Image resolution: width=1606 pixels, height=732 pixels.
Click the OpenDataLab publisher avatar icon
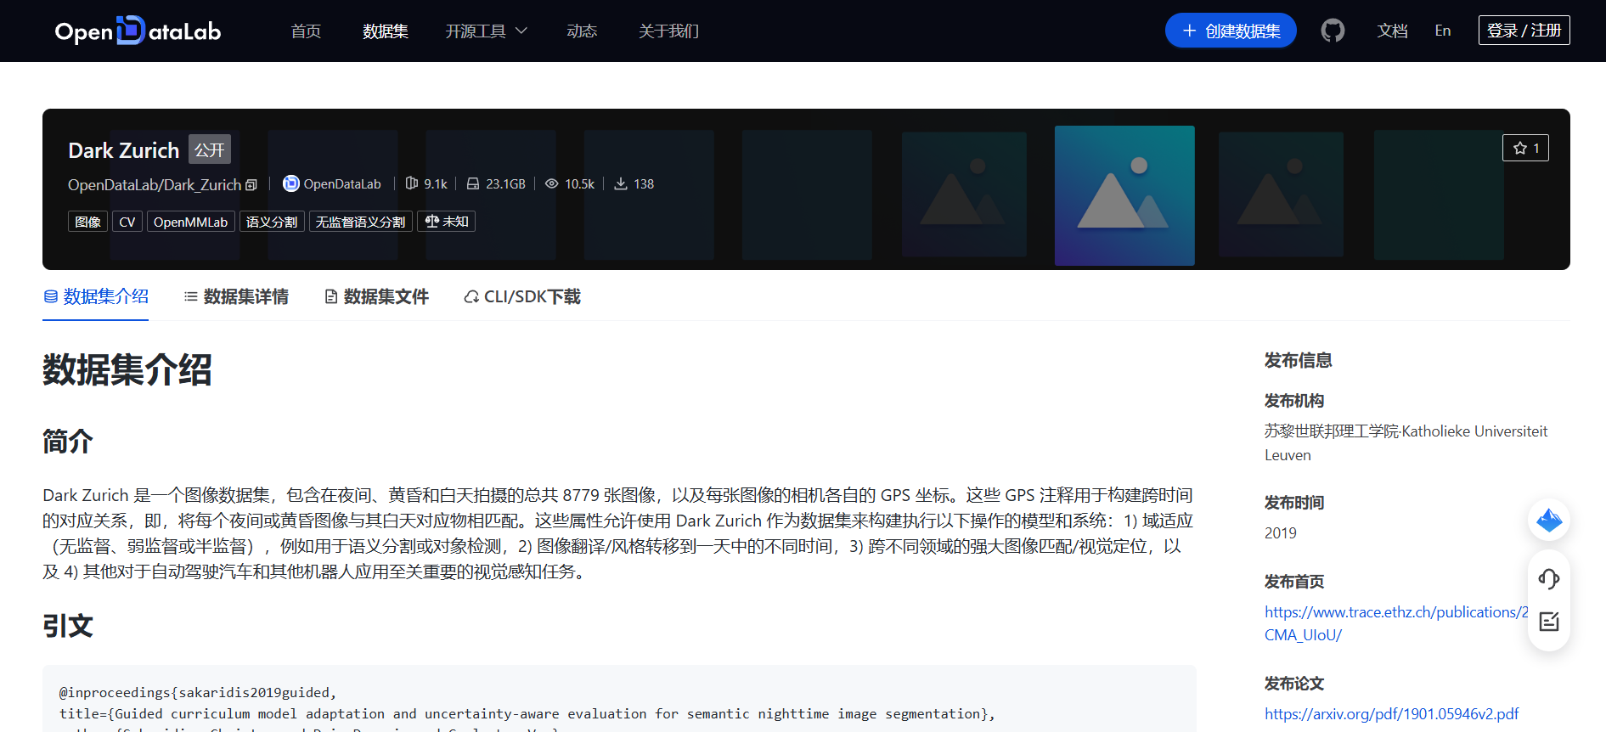click(290, 183)
